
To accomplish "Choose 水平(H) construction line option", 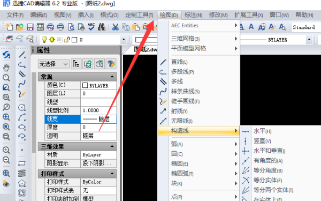I will click(x=263, y=131).
